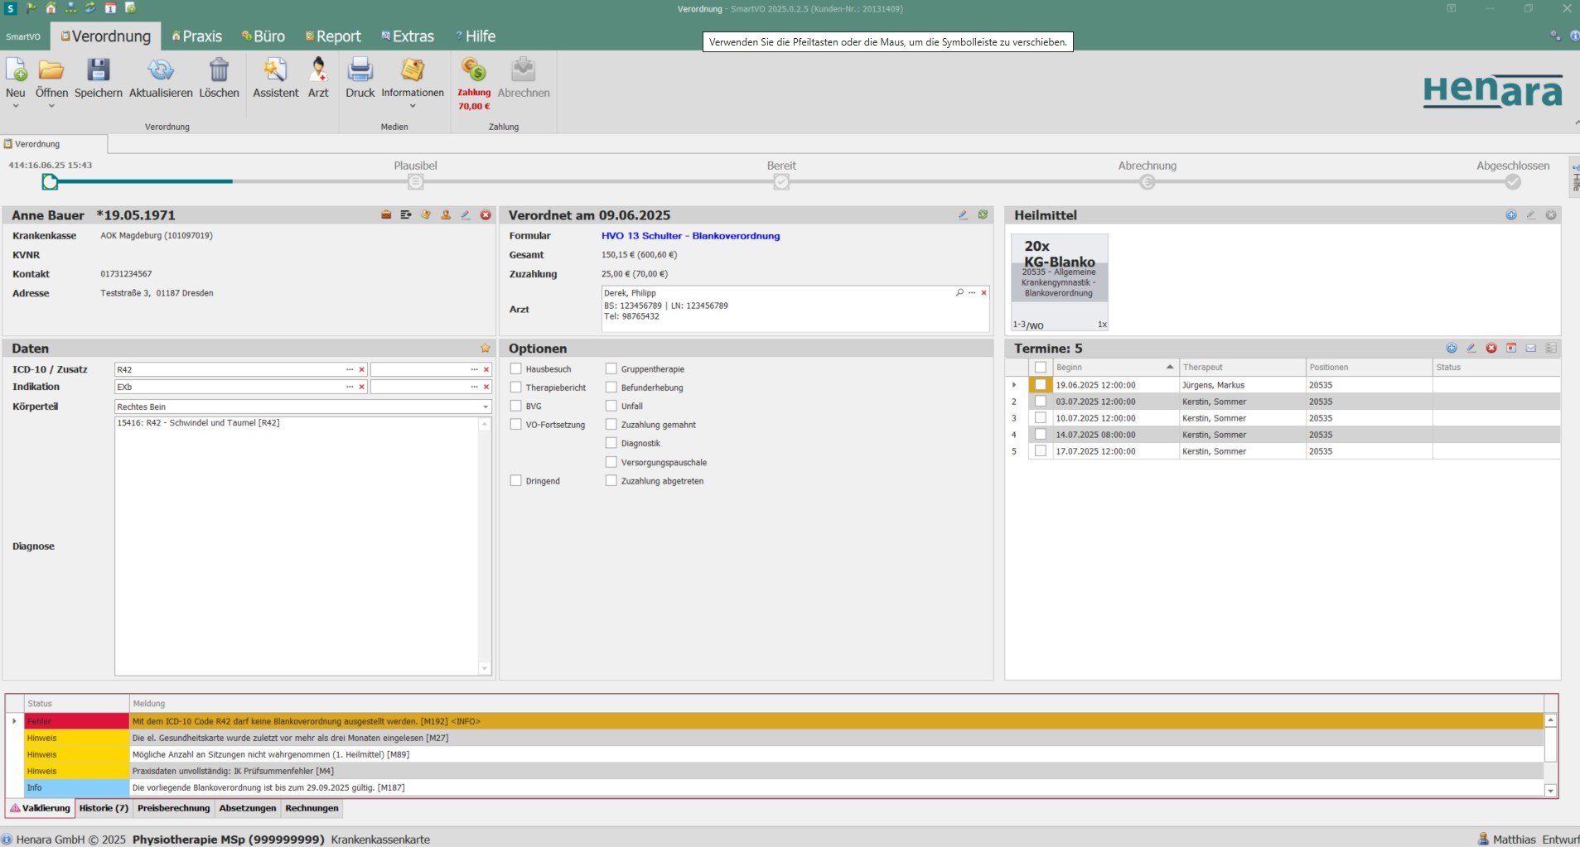
Task: Click the Aktualisieren refresh icon
Action: [160, 70]
